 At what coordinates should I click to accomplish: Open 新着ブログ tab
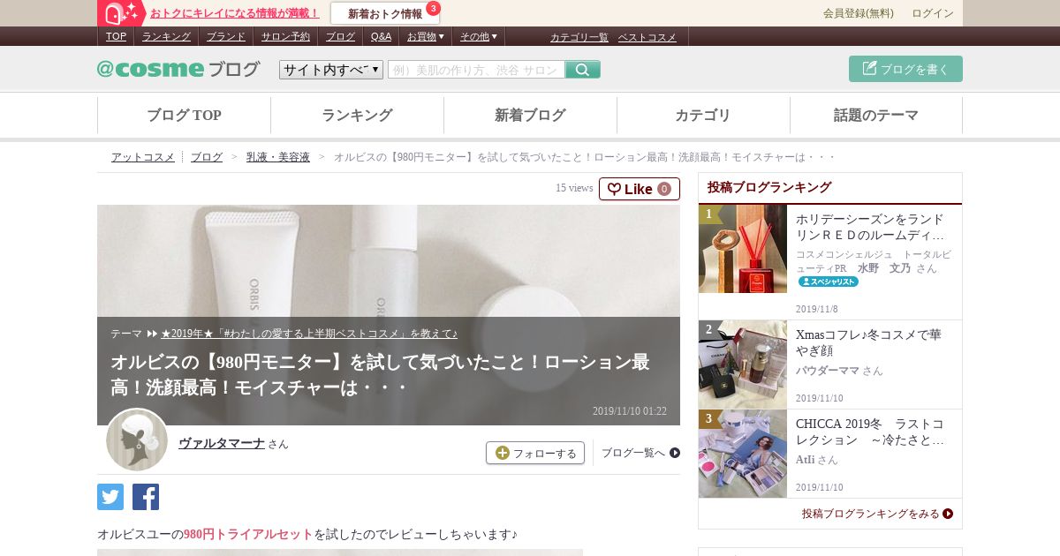pyautogui.click(x=530, y=116)
